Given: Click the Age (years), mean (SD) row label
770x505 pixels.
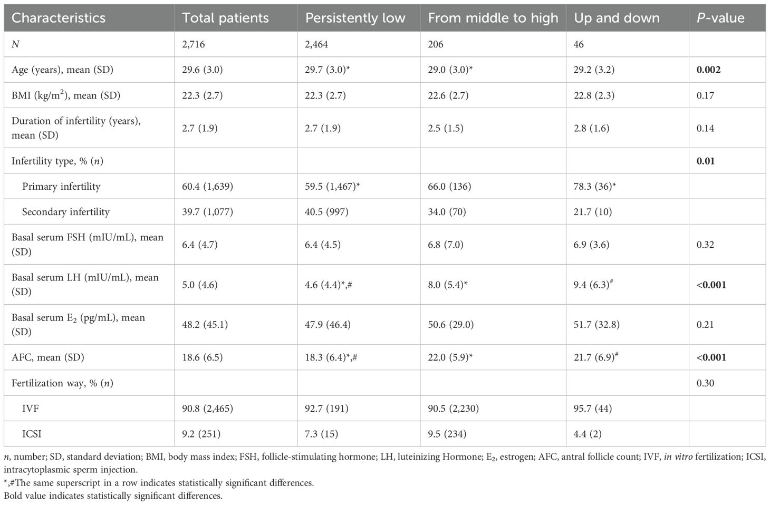Looking at the screenshot, I should coord(62,70).
